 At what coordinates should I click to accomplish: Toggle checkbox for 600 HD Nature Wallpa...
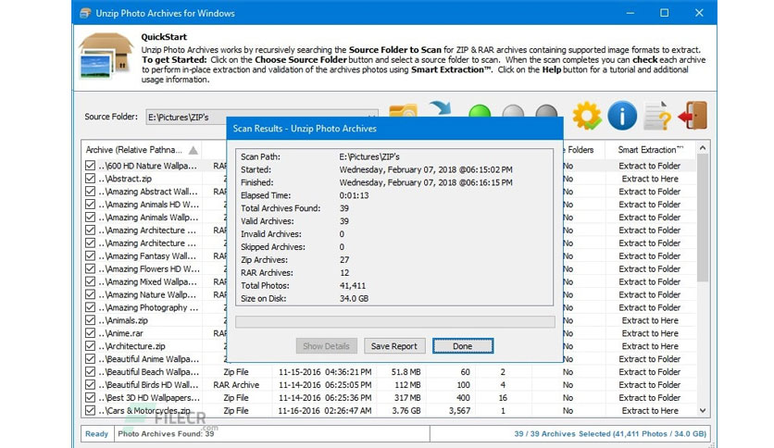pos(90,166)
